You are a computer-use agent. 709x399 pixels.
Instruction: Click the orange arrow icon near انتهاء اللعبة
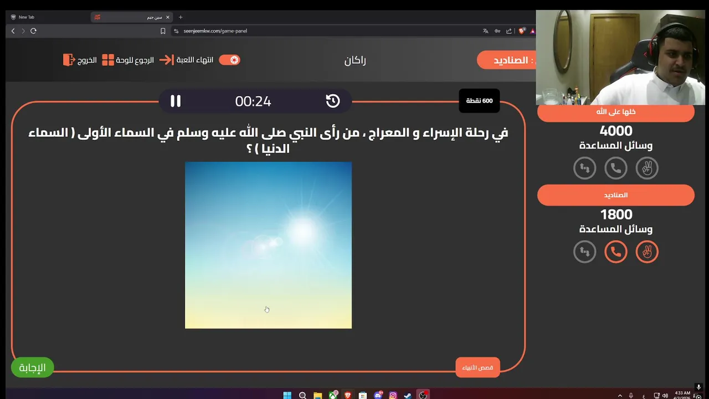point(166,60)
